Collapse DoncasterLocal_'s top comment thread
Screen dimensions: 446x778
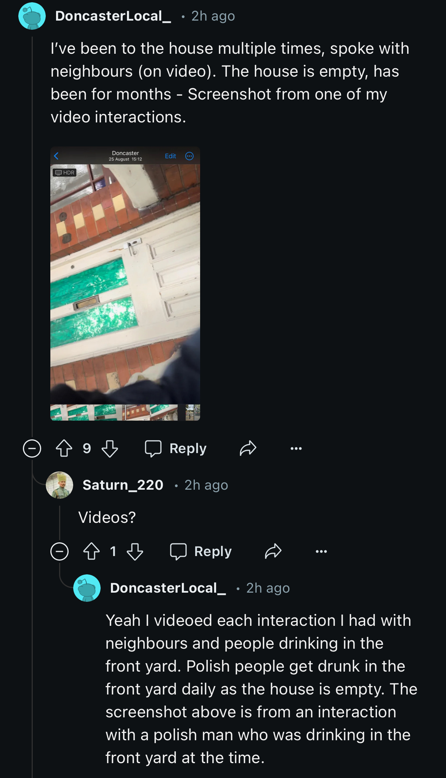[32, 448]
